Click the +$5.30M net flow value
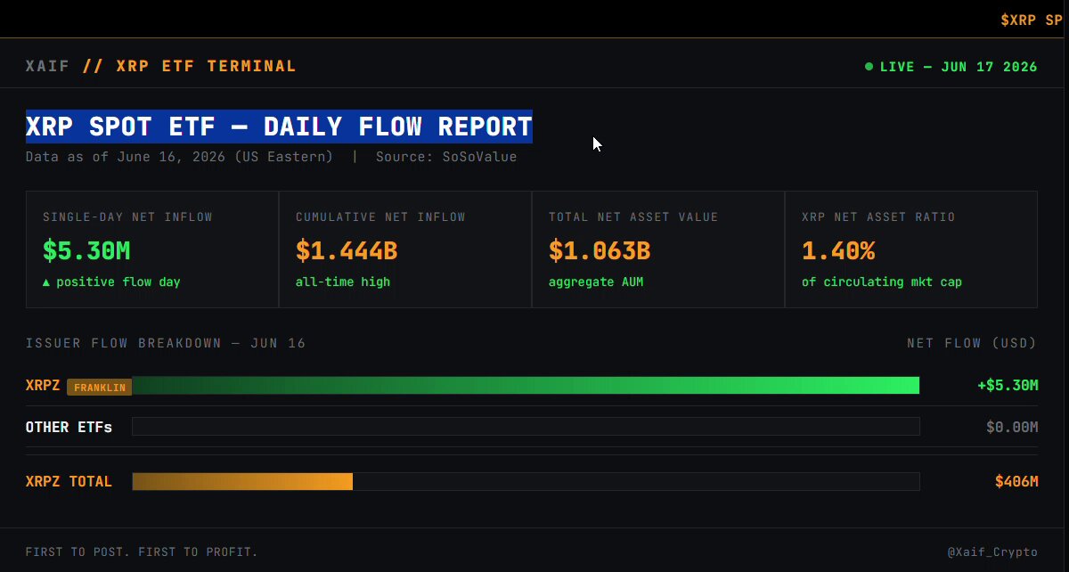 pos(1008,386)
